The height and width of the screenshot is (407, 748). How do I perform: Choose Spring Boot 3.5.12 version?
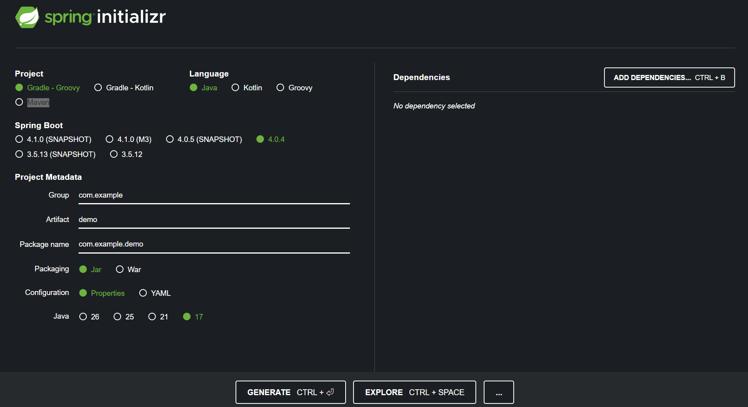pyautogui.click(x=126, y=154)
